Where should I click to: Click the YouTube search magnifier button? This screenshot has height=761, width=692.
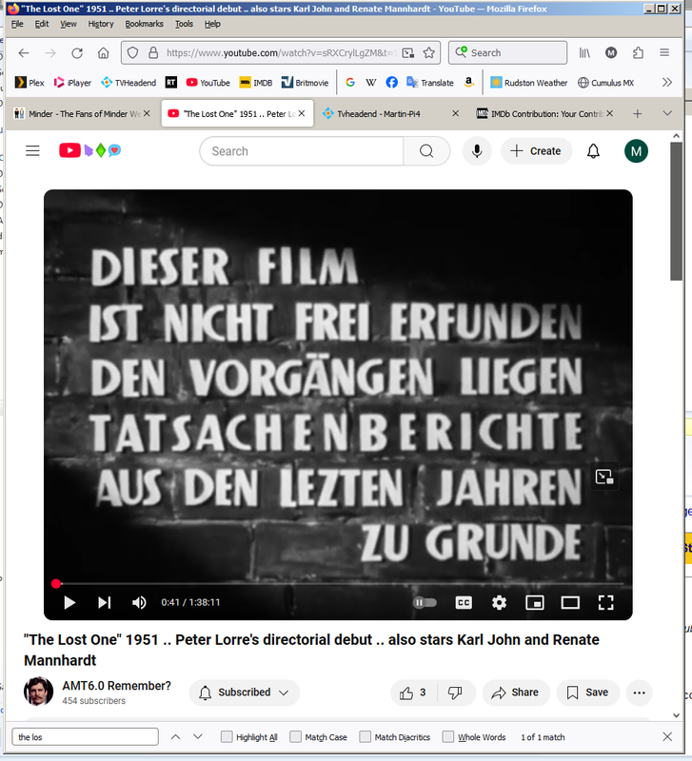click(426, 151)
